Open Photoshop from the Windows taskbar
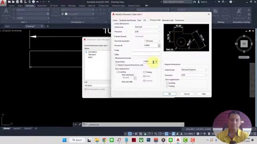The height and width of the screenshot is (144, 257). point(149,140)
